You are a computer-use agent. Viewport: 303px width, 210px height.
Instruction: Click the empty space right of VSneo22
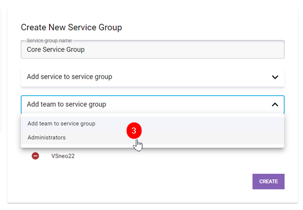[177, 156]
